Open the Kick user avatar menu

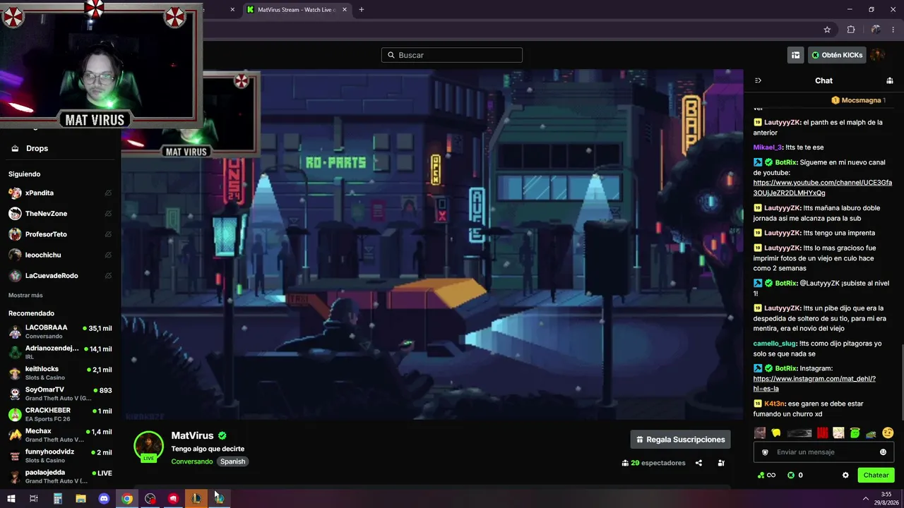[x=878, y=55]
